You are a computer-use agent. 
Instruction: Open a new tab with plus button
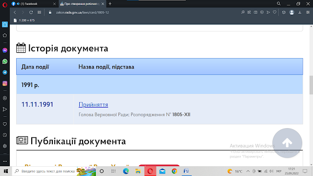click(x=110, y=4)
